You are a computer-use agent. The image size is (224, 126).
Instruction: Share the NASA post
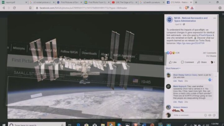point(202,62)
